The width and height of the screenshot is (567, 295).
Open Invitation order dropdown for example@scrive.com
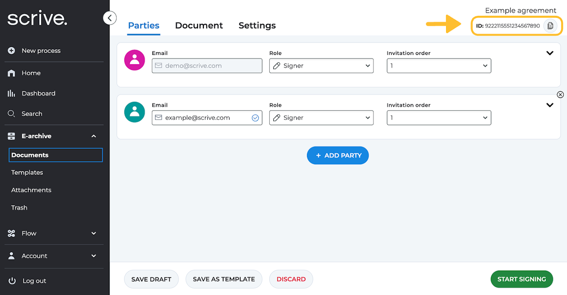point(439,118)
